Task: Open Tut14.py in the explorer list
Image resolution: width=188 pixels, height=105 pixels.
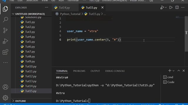Action: click(x=31, y=86)
